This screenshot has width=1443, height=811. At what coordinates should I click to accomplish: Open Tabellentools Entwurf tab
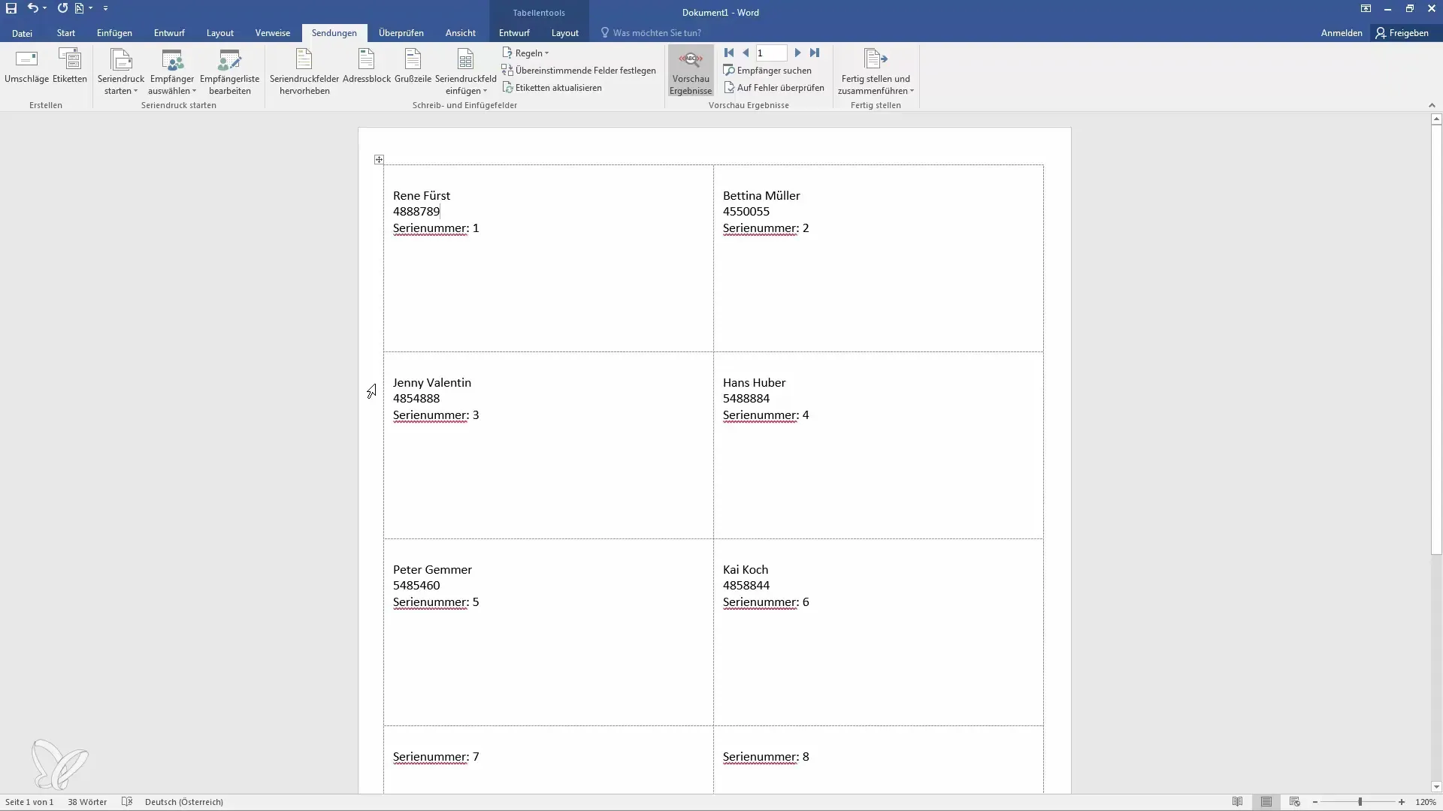514,33
